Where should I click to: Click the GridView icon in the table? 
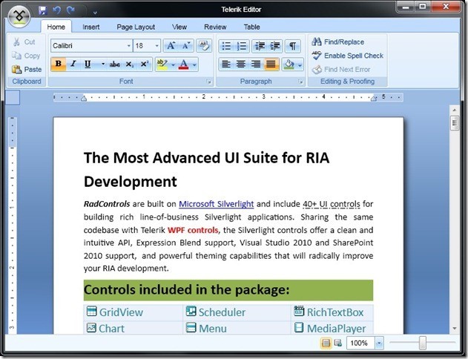pos(91,311)
